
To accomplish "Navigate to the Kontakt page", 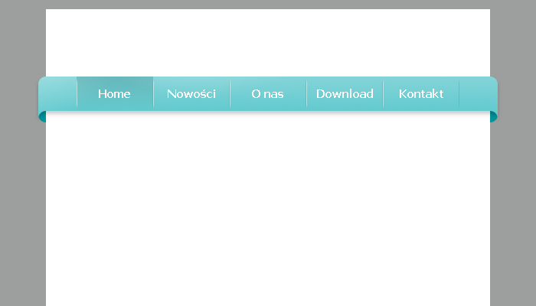I will [x=421, y=93].
